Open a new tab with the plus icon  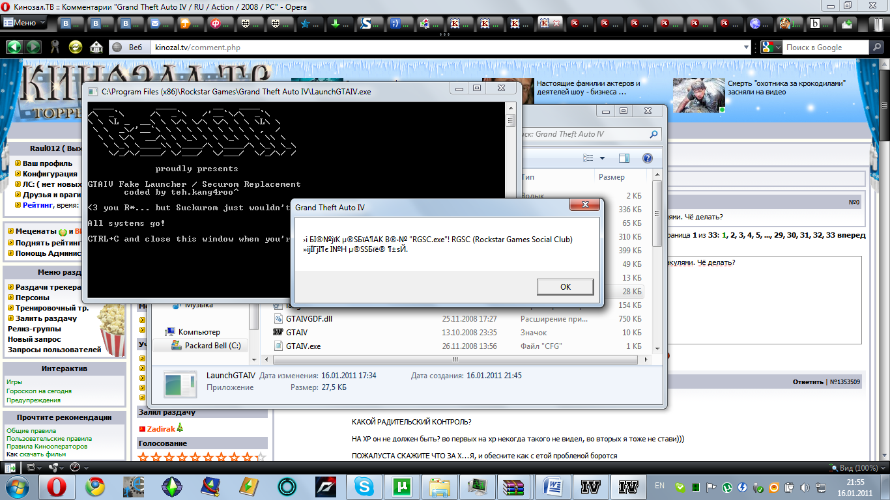point(846,23)
